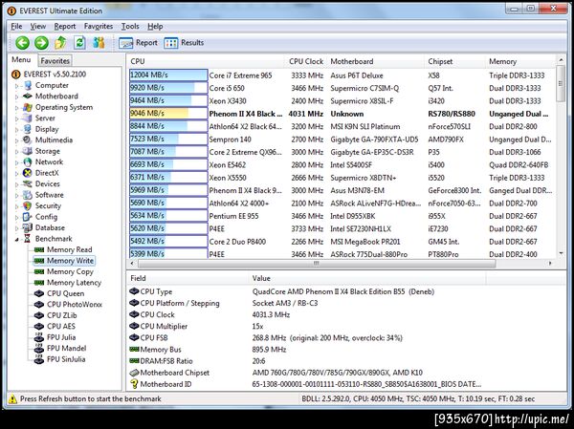Image resolution: width=574 pixels, height=429 pixels.
Task: Select the Devices tree icon
Action: click(28, 184)
